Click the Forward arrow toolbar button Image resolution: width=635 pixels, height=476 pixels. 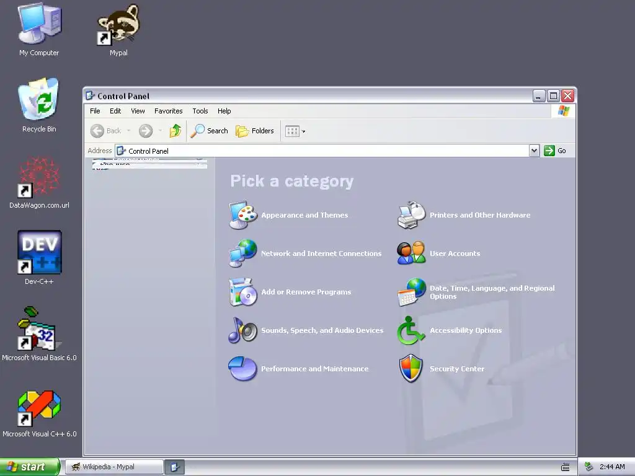pyautogui.click(x=146, y=131)
